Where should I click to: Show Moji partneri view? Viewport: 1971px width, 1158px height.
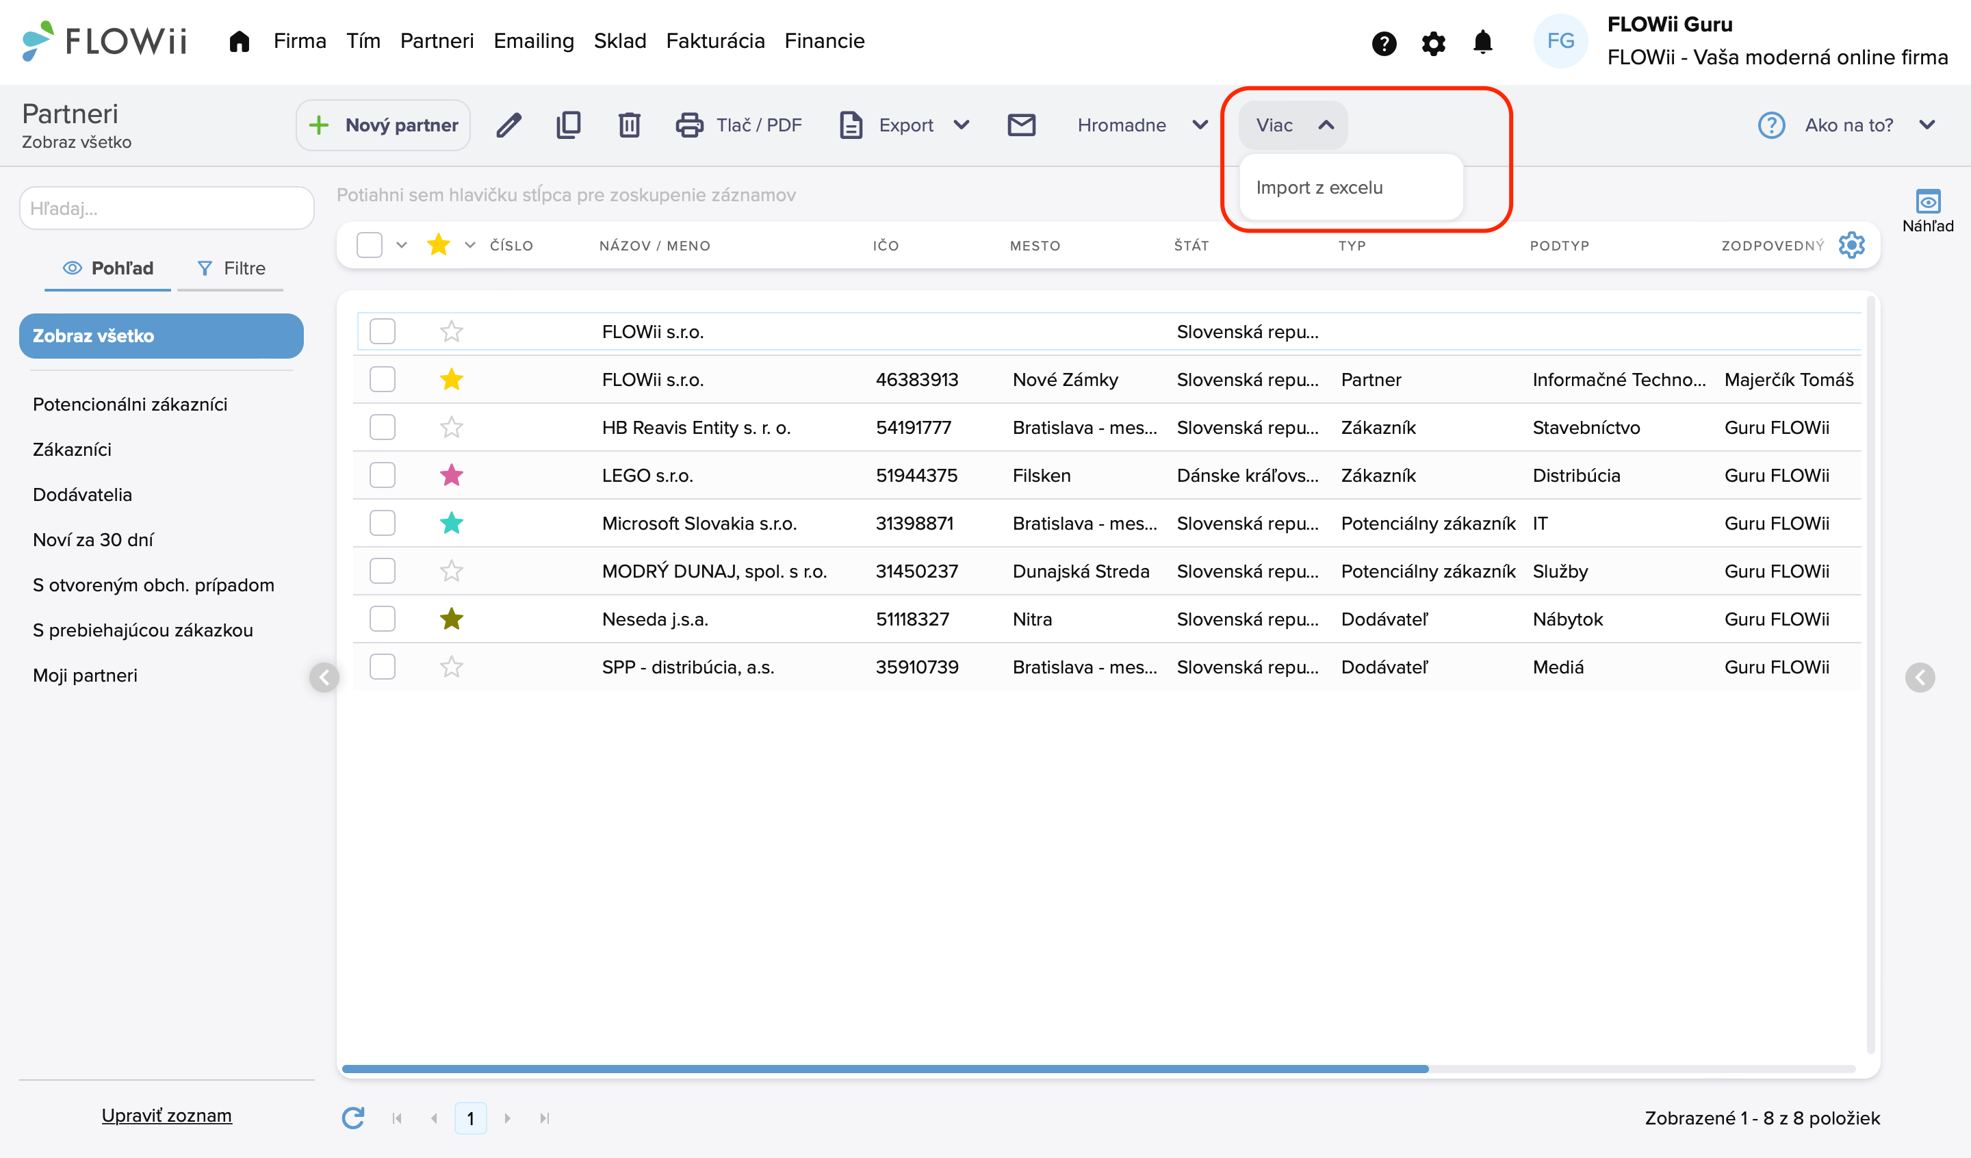click(84, 675)
